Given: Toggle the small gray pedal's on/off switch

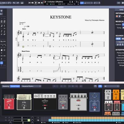Looking at the screenshot, I should point(63,105).
